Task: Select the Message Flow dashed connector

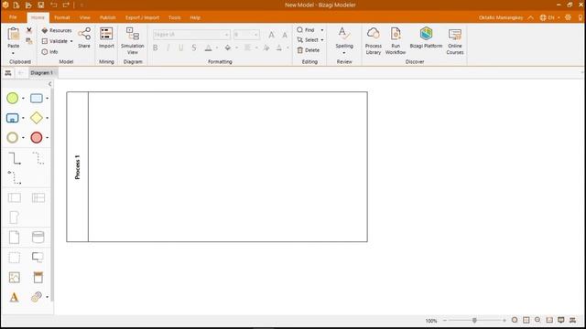Action: (15, 178)
